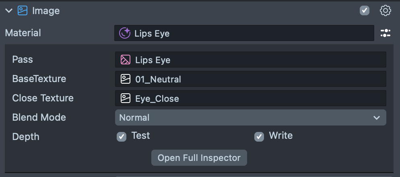Uncheck the Depth Write checkbox
The width and height of the screenshot is (400, 177).
tap(259, 137)
